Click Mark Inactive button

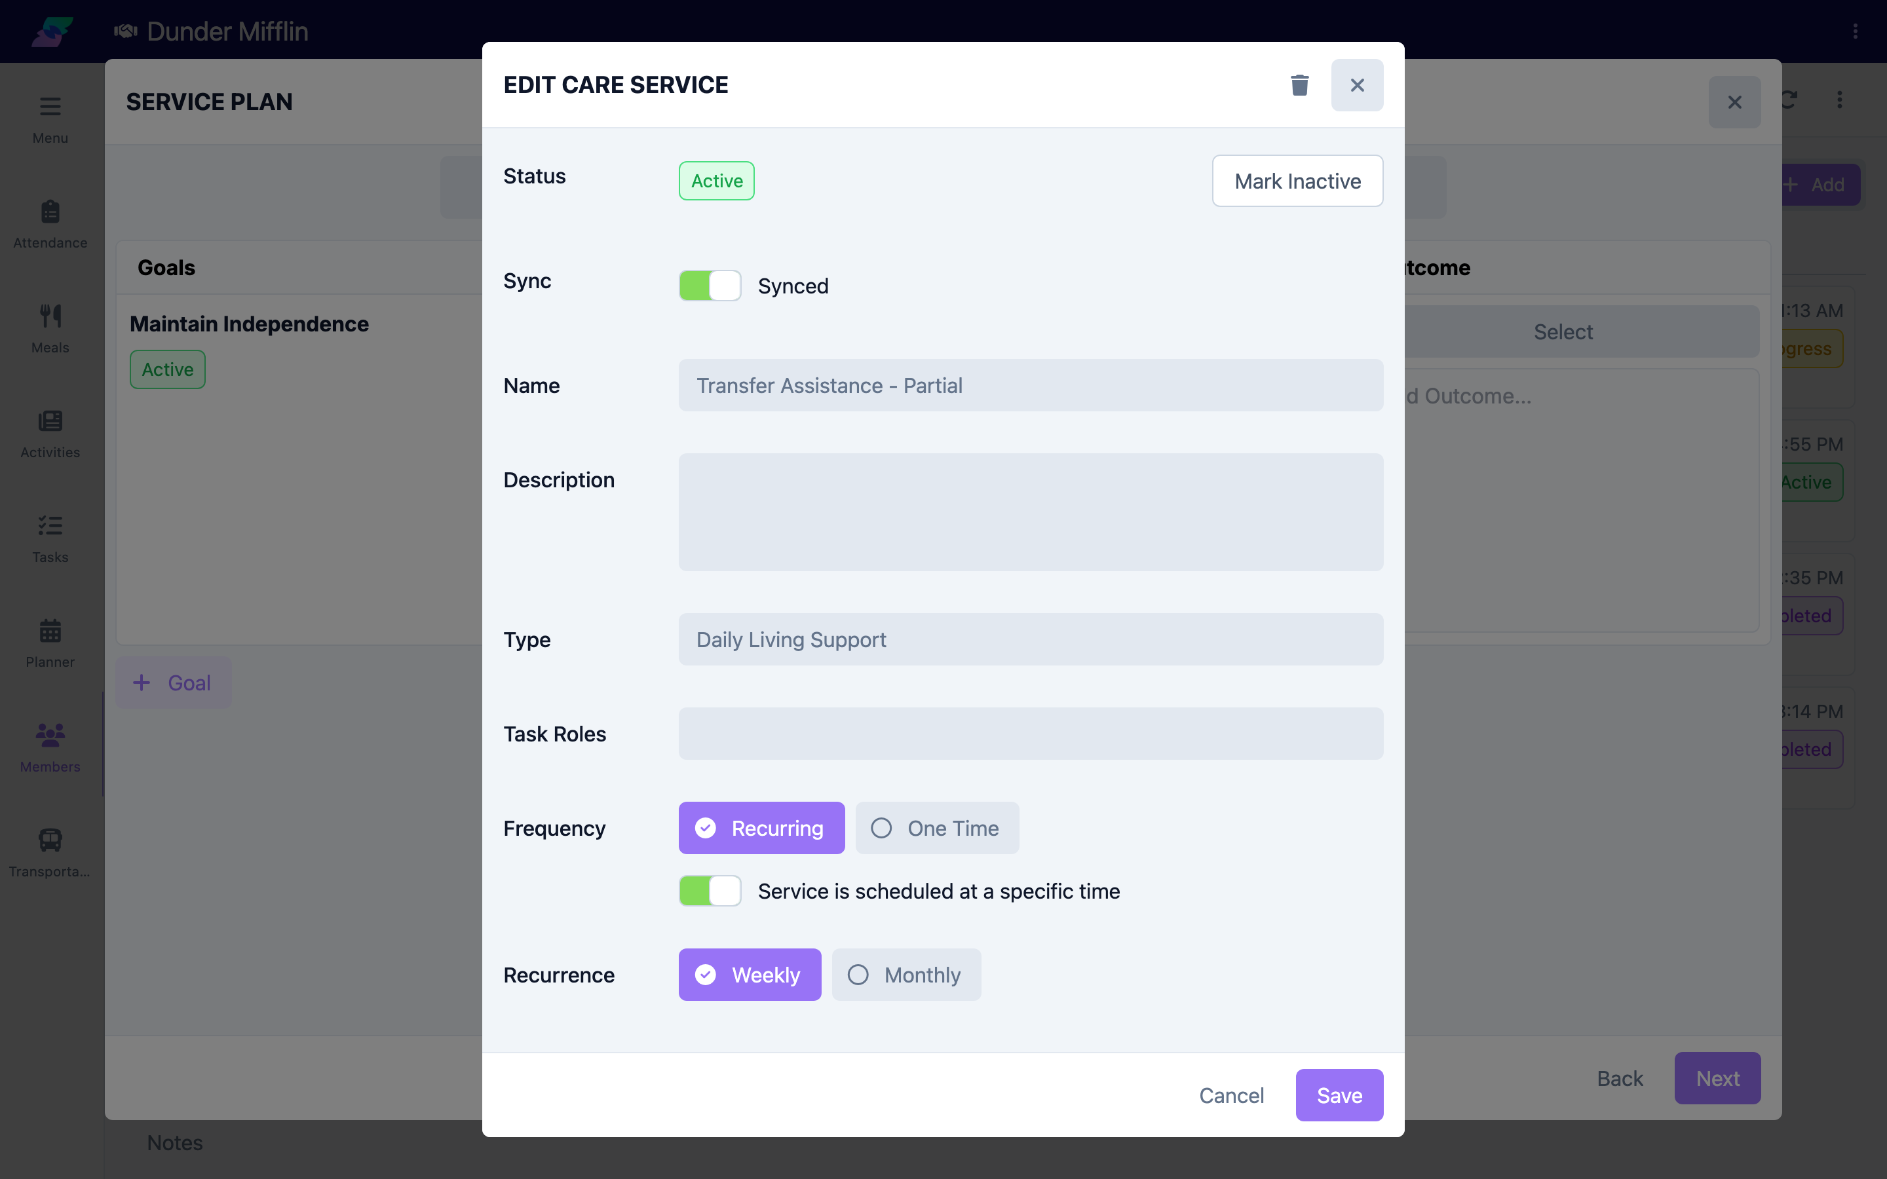1297,181
